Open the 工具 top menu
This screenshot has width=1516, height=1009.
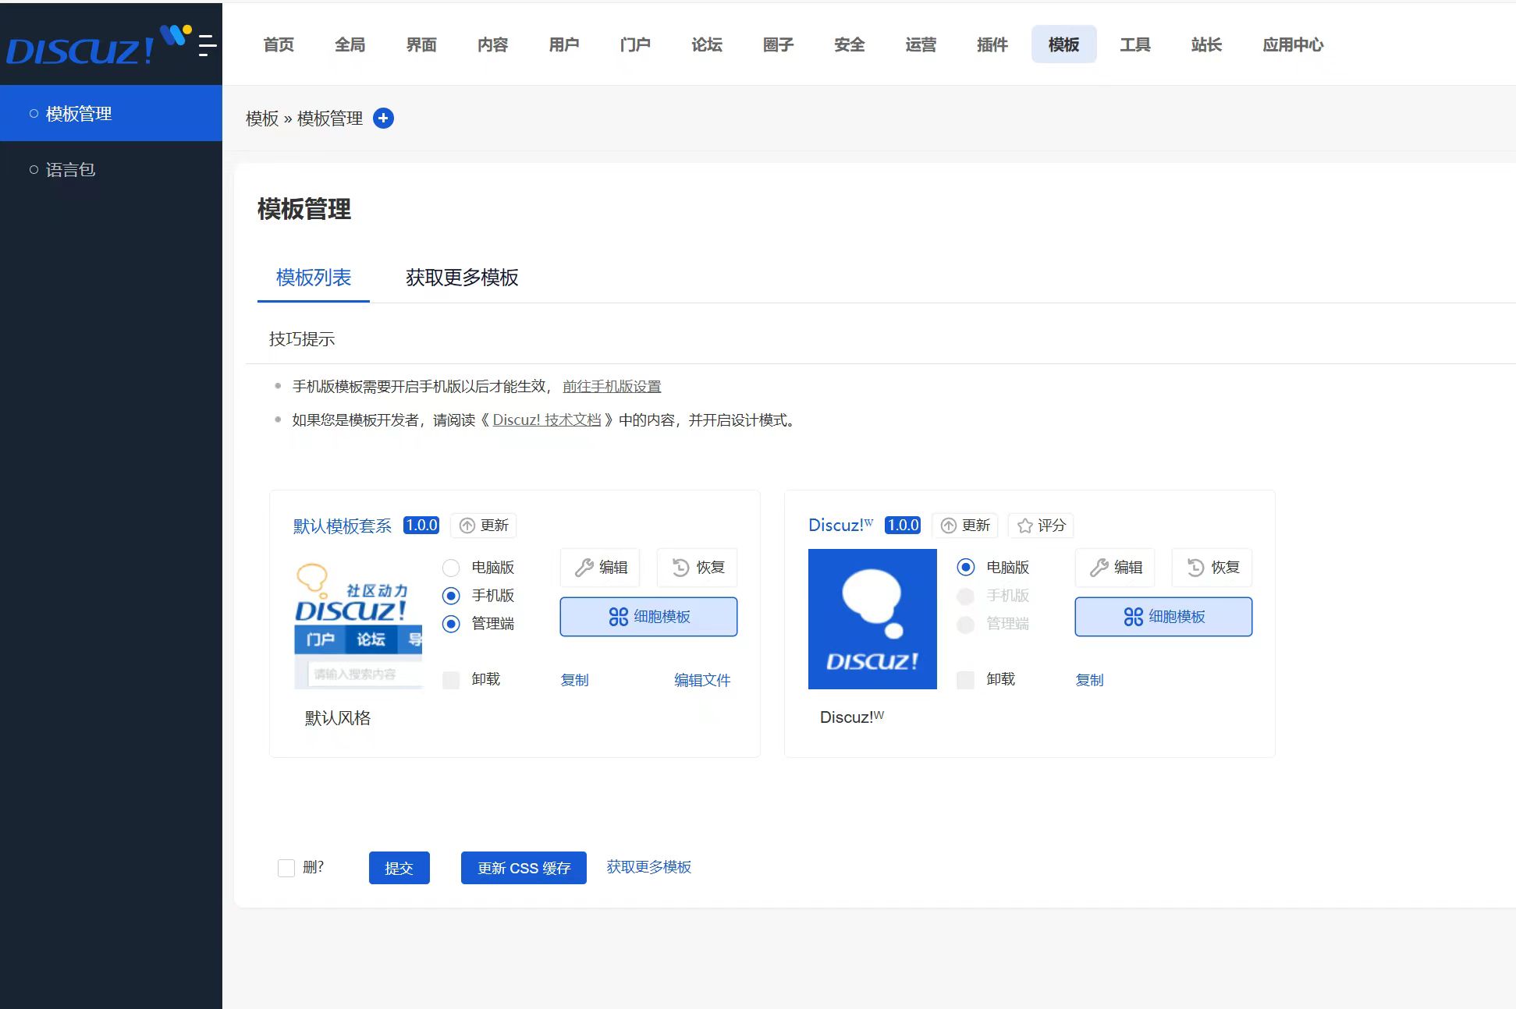1135,44
